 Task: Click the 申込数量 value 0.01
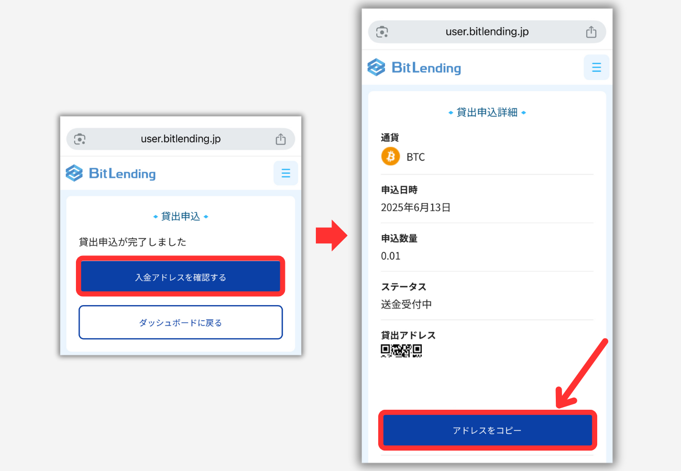tap(391, 256)
